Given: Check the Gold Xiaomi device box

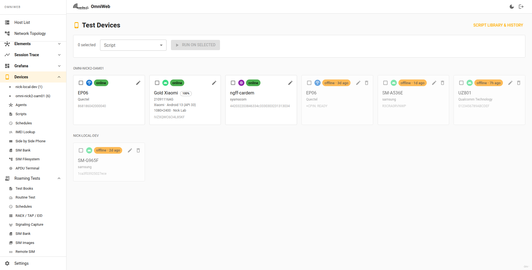Looking at the screenshot, I should coord(157,83).
